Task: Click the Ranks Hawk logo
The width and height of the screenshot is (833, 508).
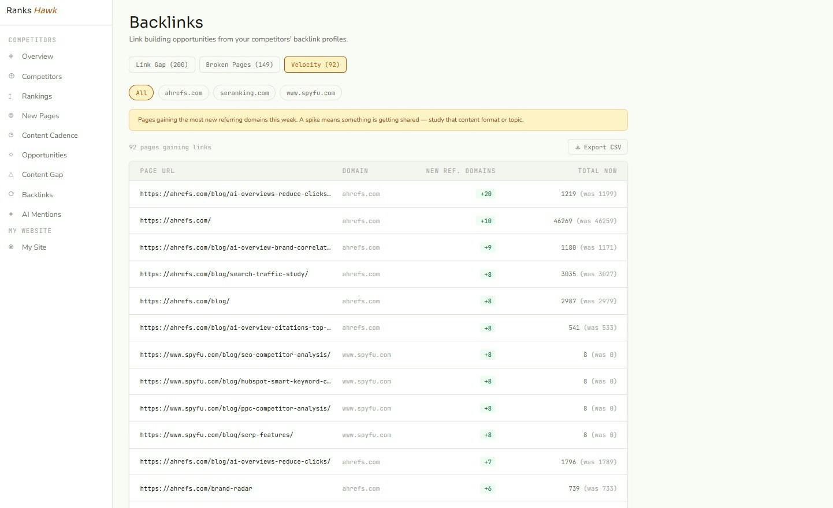Action: [32, 10]
